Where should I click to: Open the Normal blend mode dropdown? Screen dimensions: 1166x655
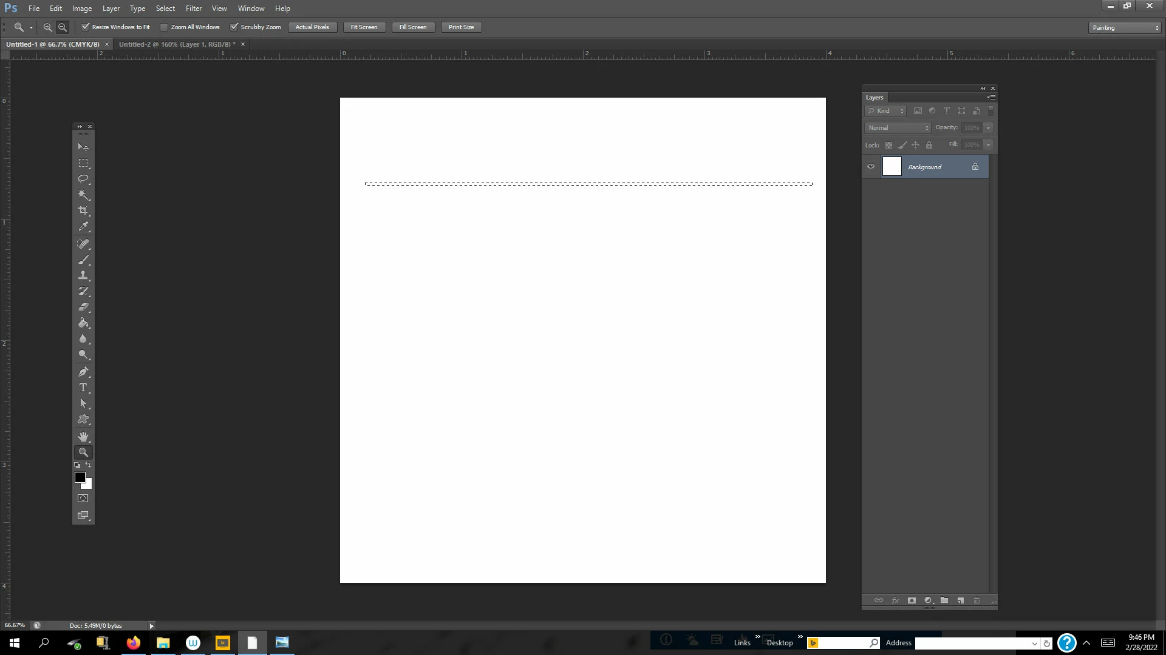[898, 127]
